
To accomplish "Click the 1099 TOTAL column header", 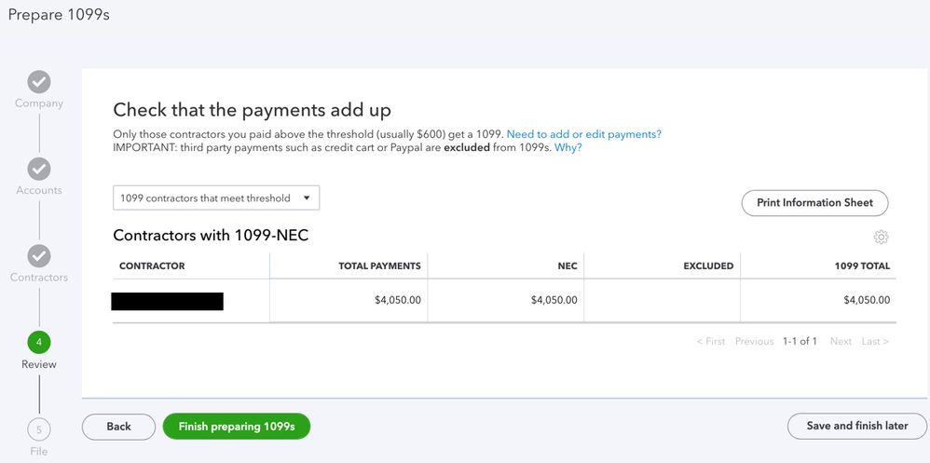I will (862, 266).
